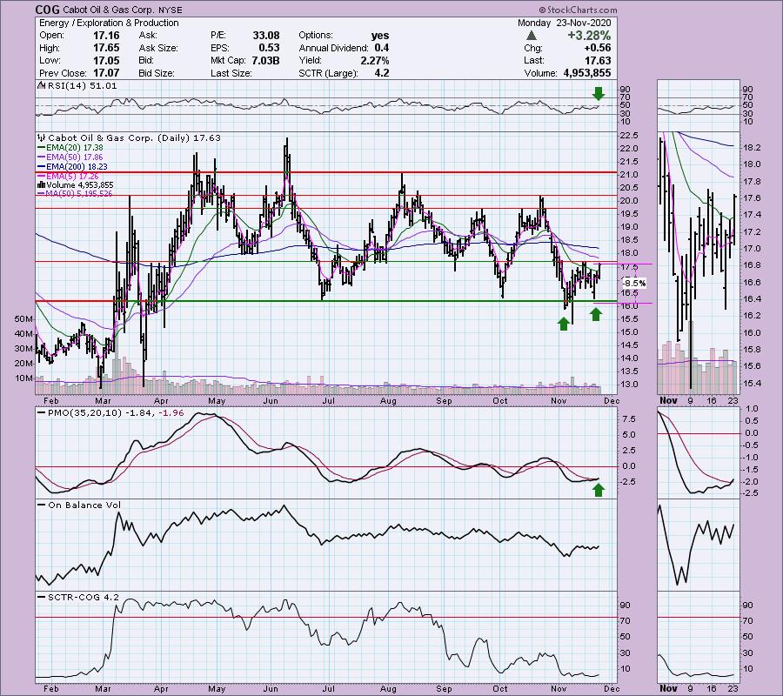
Task: Click the RSI line icon before RSI(14)
Action: (42, 85)
